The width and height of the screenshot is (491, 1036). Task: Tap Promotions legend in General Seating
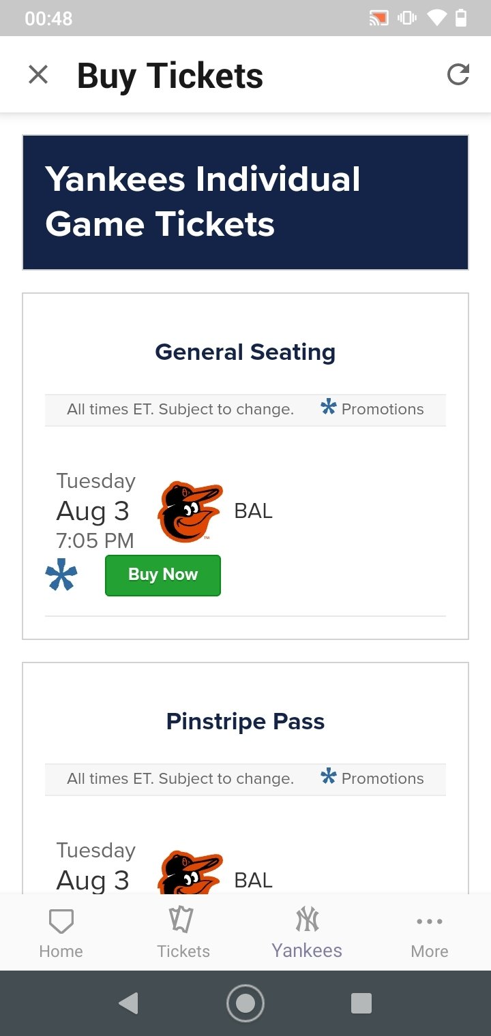click(x=372, y=409)
